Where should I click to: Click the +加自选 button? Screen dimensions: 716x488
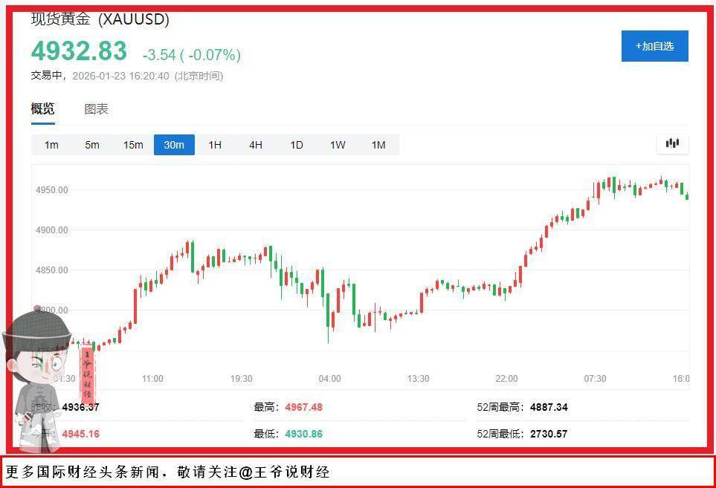pos(654,46)
